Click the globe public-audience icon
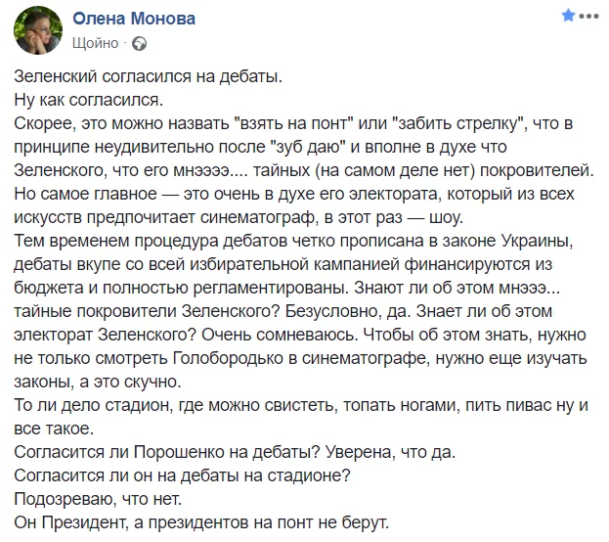Viewport: 609px width, 542px height. tap(139, 44)
